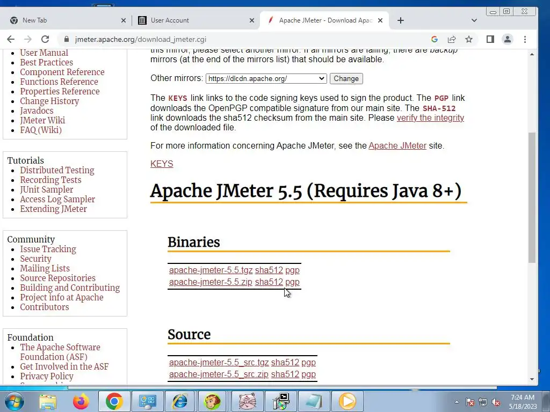The height and width of the screenshot is (412, 550).
Task: Click the Chrome taskbar icon
Action: 114,401
